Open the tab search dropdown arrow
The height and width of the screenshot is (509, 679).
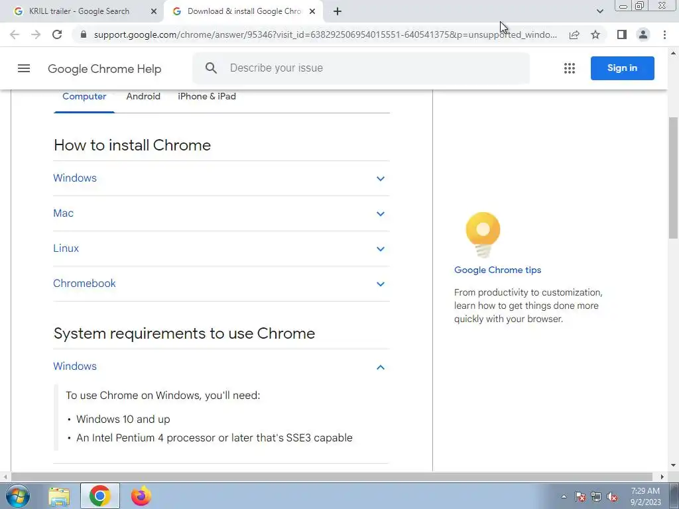pyautogui.click(x=599, y=11)
